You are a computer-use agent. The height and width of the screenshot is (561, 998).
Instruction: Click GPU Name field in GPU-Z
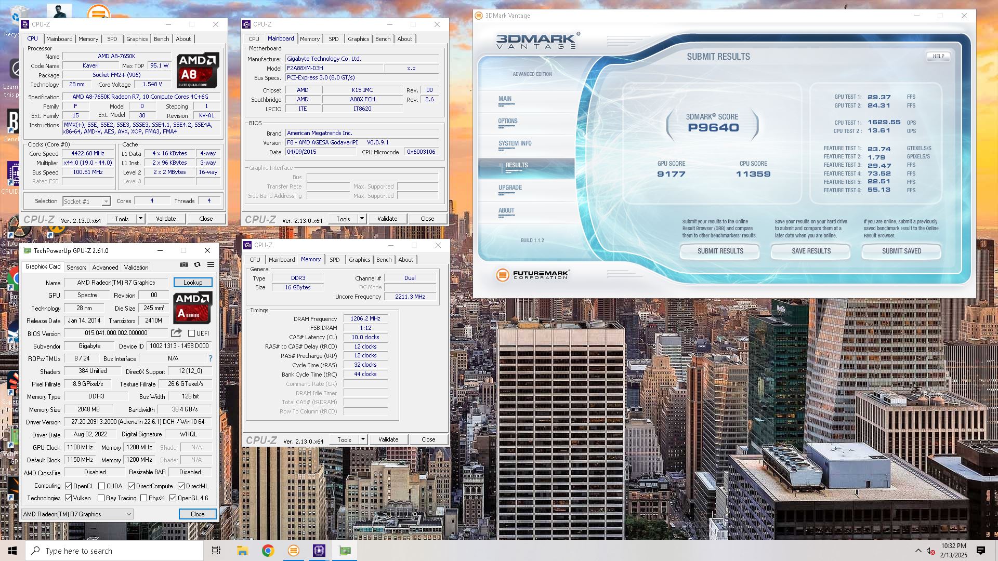coord(116,283)
